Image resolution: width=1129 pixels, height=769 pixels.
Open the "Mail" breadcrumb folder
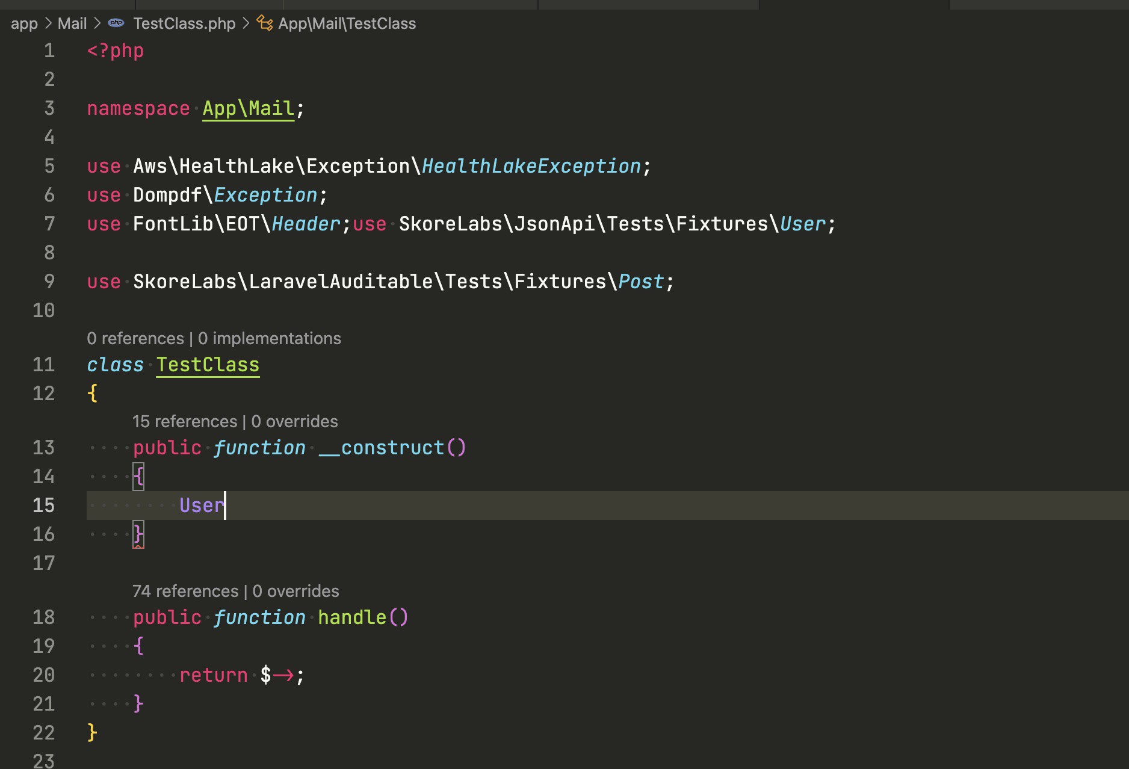click(72, 23)
